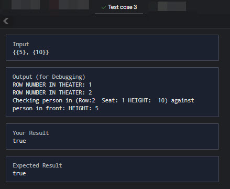Click the green checkmark beside Test case 3
The height and width of the screenshot is (189, 230).
coord(104,7)
